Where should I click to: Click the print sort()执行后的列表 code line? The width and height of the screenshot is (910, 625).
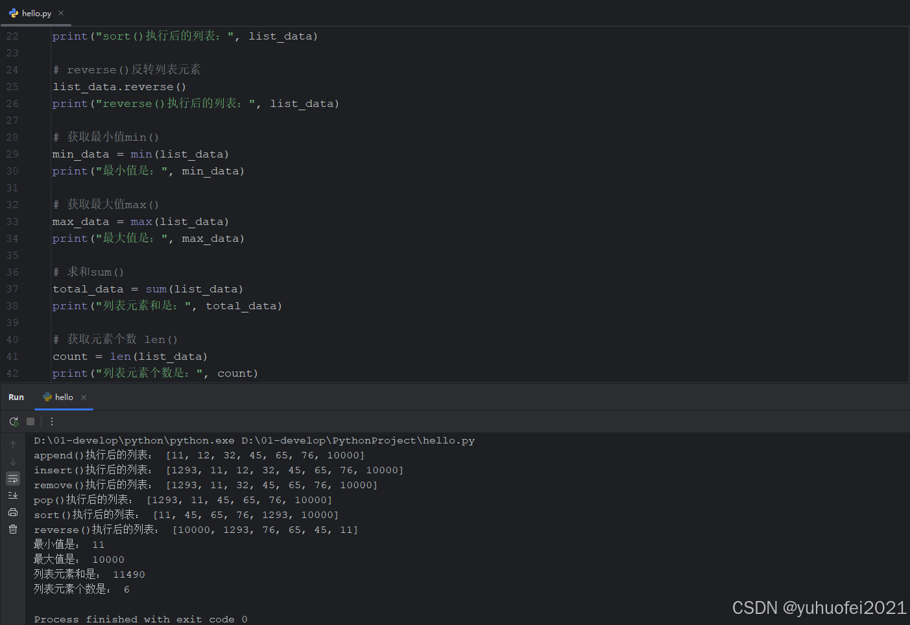[186, 36]
